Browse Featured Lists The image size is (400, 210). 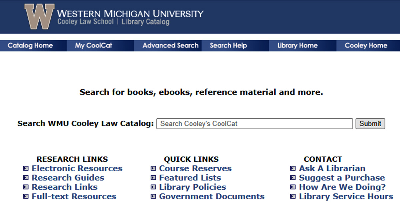click(x=190, y=178)
